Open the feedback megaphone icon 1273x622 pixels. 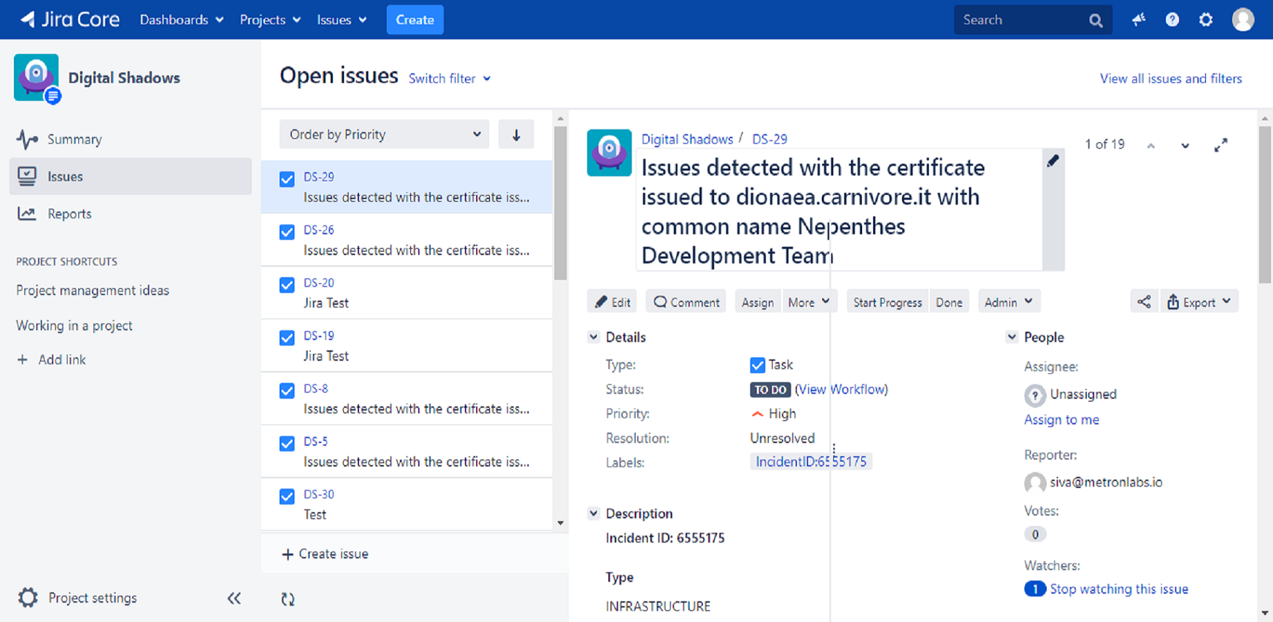(1138, 20)
